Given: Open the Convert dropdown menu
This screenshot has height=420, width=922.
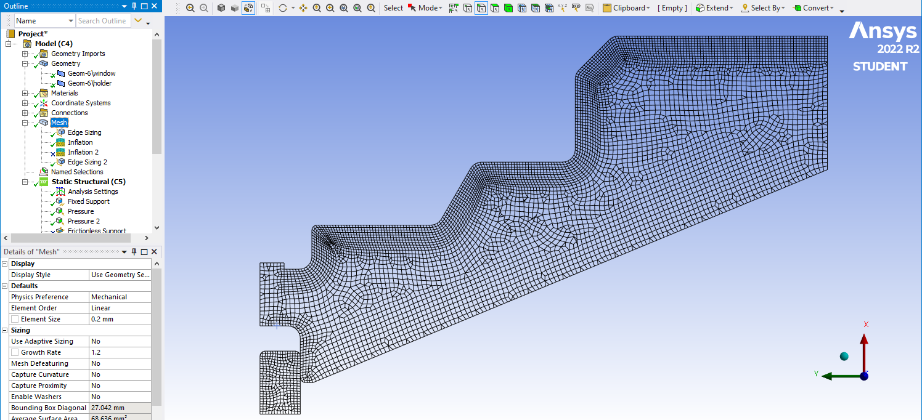Looking at the screenshot, I should tap(814, 8).
